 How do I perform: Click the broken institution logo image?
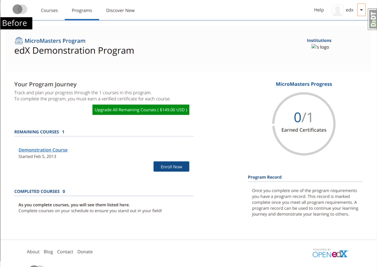point(320,47)
